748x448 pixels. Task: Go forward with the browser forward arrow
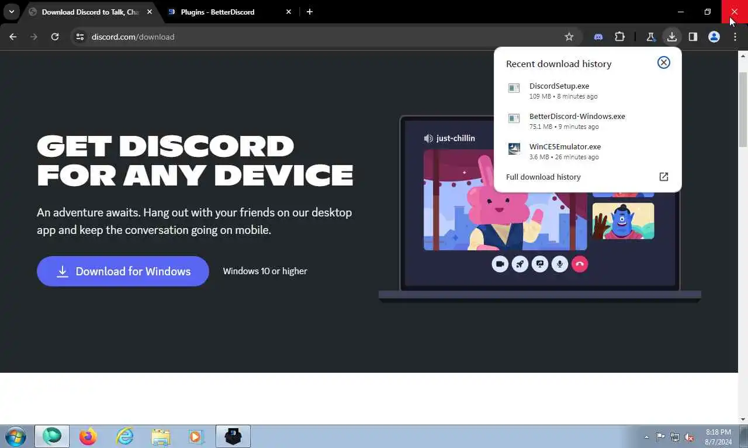click(34, 37)
